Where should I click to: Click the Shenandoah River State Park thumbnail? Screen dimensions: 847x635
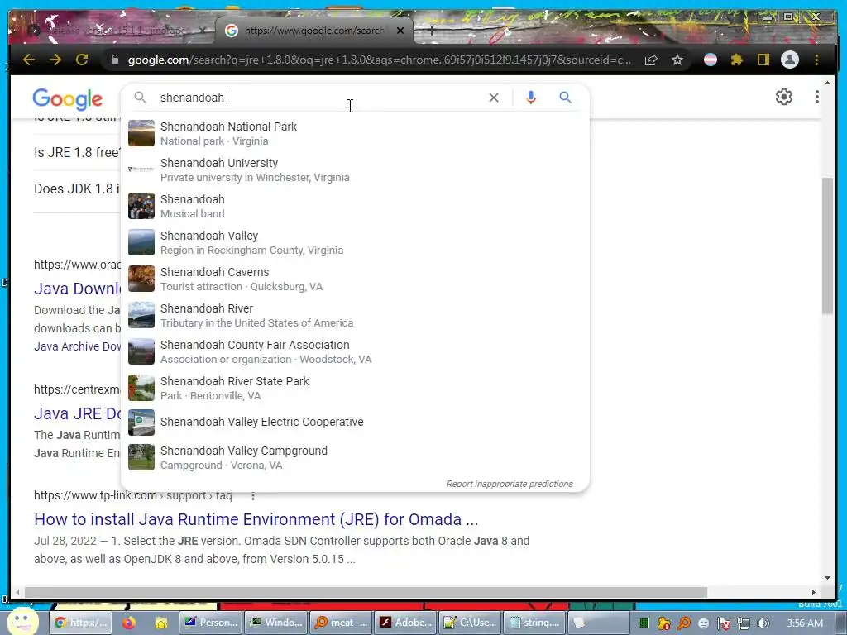[x=141, y=388]
